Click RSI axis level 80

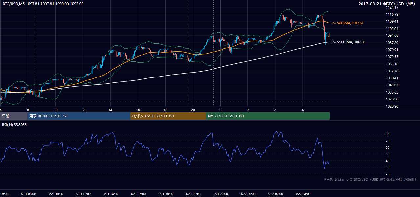388,134
